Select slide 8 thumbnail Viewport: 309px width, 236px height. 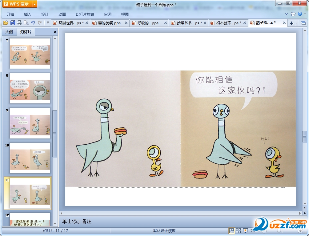click(x=30, y=88)
